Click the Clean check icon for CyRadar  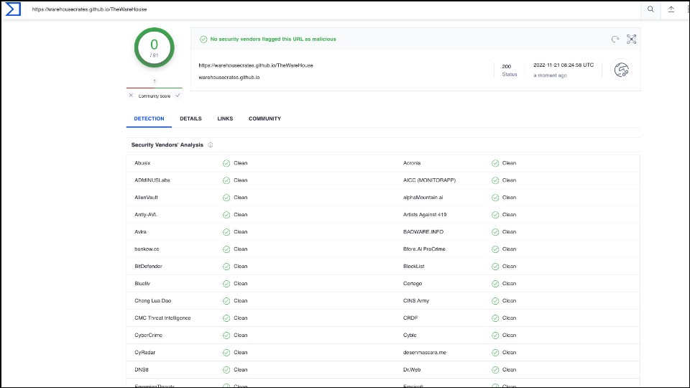click(226, 352)
